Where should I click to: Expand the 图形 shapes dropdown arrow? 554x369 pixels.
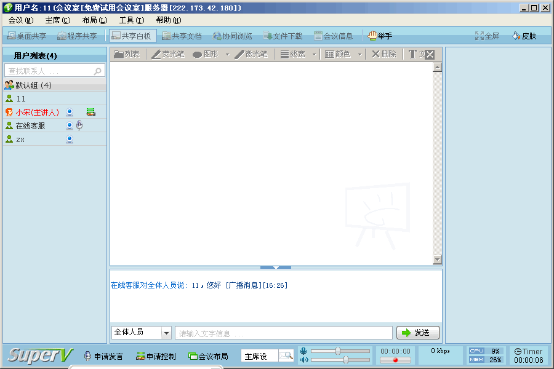(x=227, y=54)
